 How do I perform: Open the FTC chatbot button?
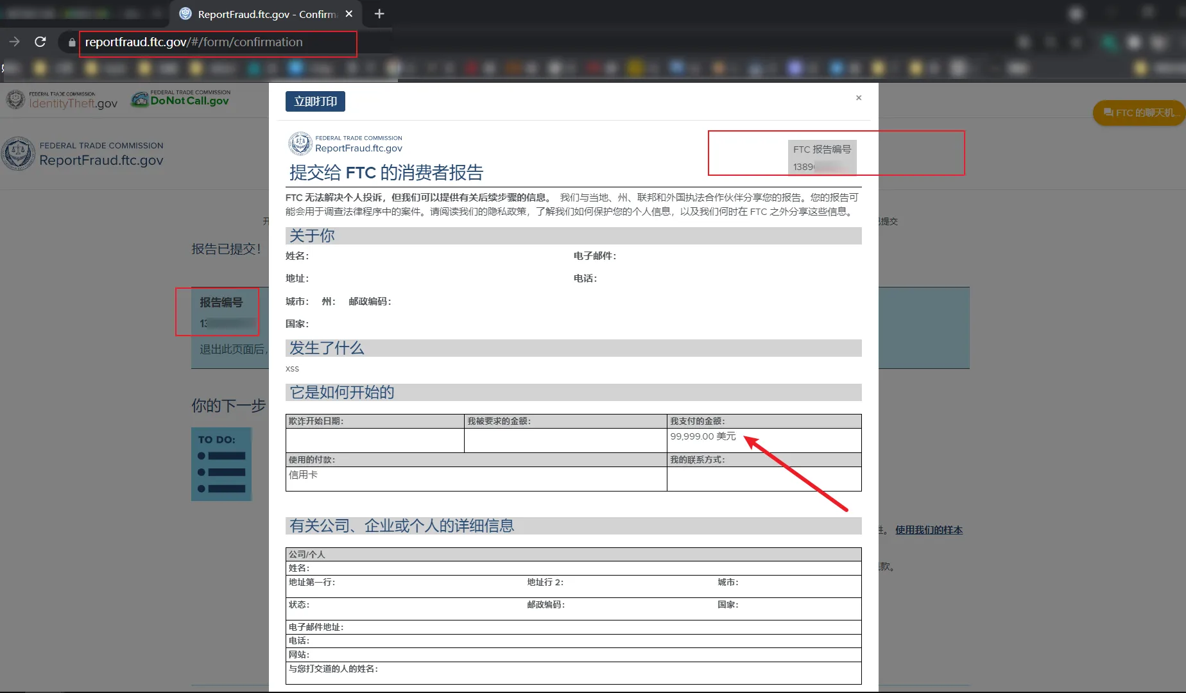pos(1139,113)
